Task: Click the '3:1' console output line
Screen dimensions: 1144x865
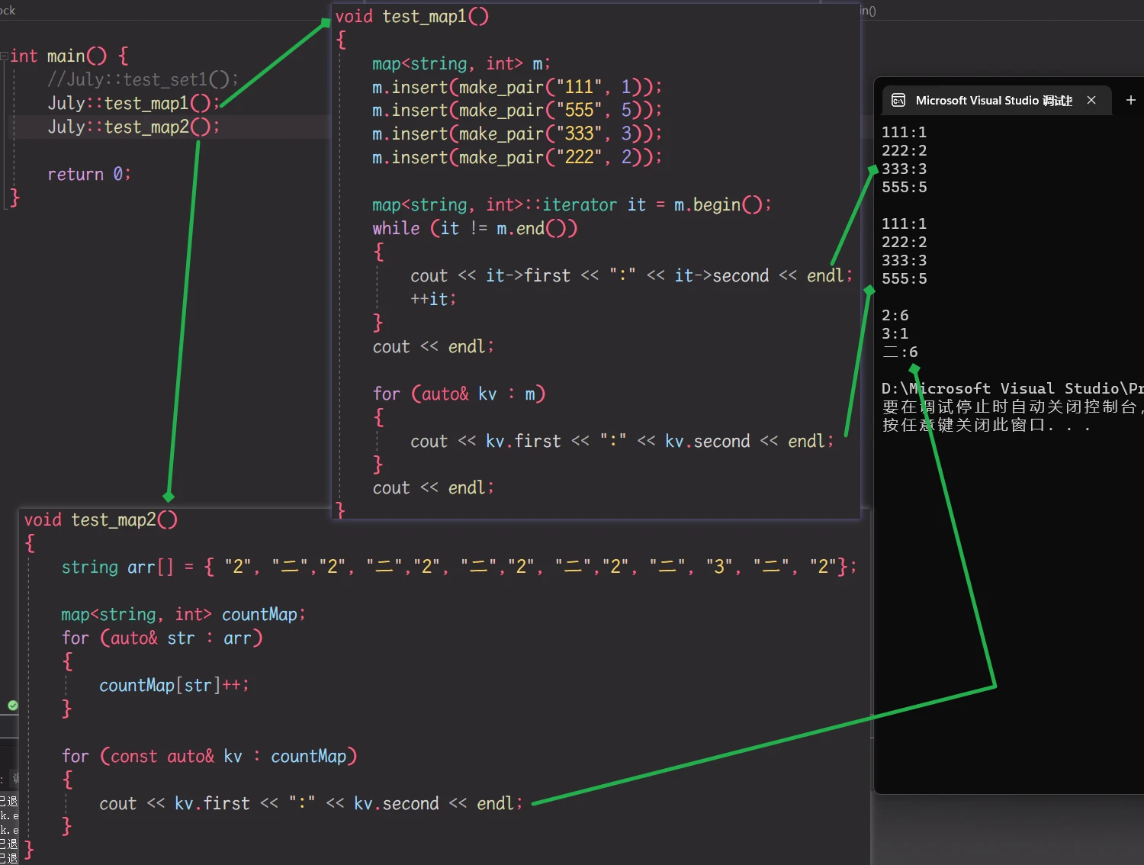Action: pyautogui.click(x=895, y=333)
